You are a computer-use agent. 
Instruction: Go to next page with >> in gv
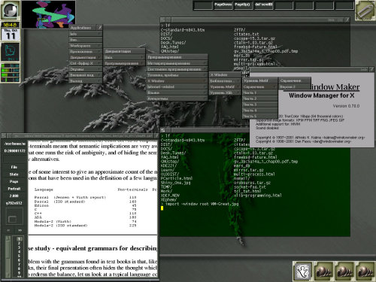click(x=20, y=230)
